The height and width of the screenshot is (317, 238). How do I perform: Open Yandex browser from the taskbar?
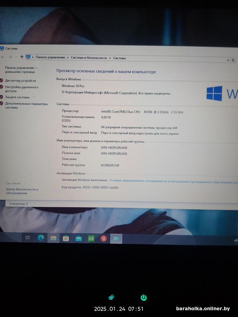(x=104, y=239)
